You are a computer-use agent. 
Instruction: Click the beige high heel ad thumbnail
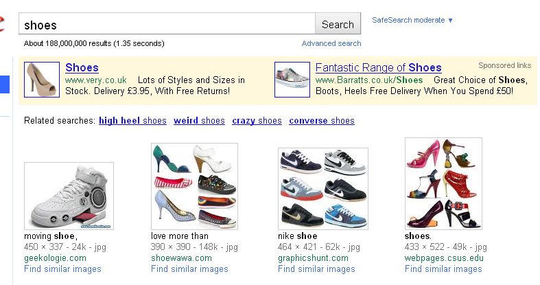click(42, 80)
